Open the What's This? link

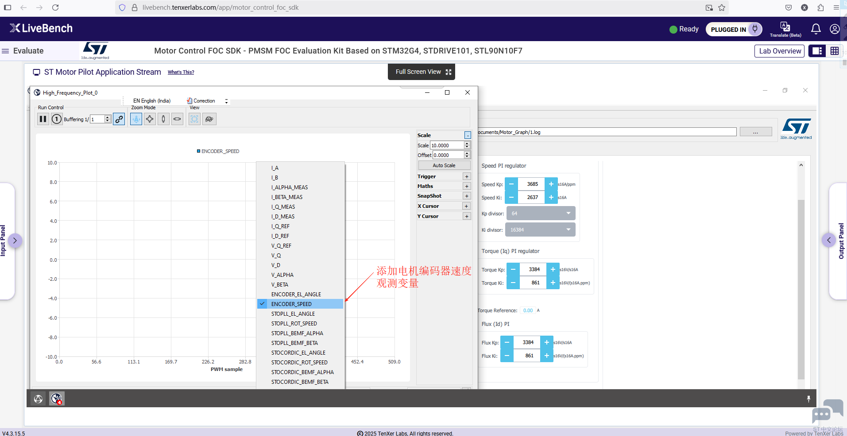(x=181, y=72)
